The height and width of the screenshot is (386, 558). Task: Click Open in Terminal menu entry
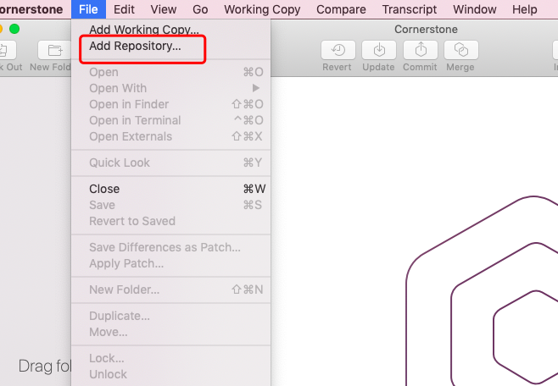[x=170, y=120]
